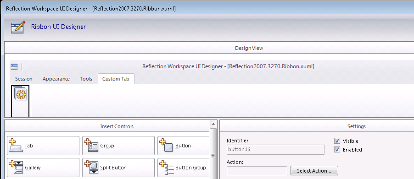The height and width of the screenshot is (179, 414).
Task: Insert a Split Button control
Action: click(118, 168)
